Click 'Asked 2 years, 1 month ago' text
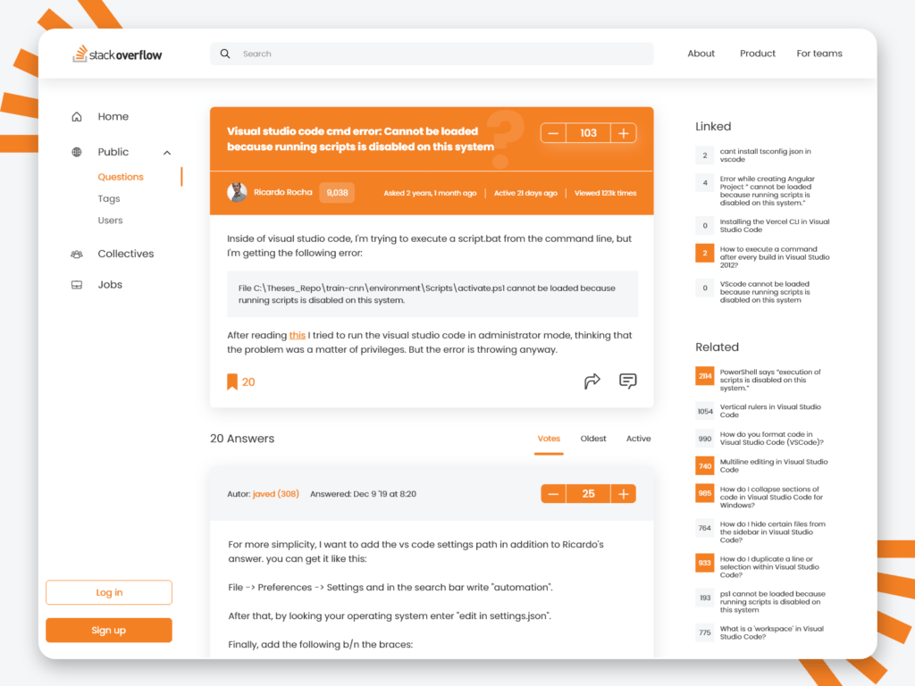Image resolution: width=915 pixels, height=686 pixels. [430, 193]
